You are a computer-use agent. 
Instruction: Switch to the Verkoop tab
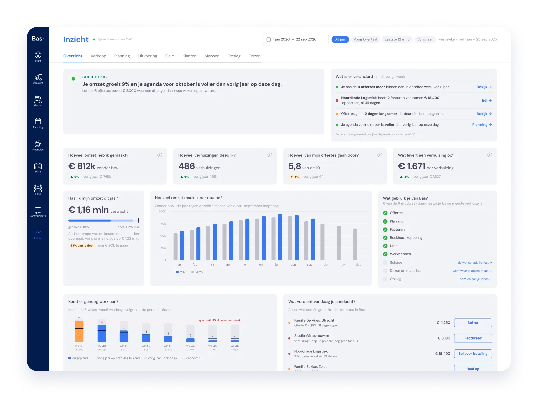click(x=99, y=56)
